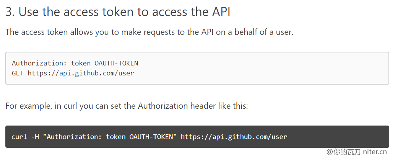
Task: Click the quoted "Authorization: token OAUTH-TOKEN" string
Action: point(110,137)
